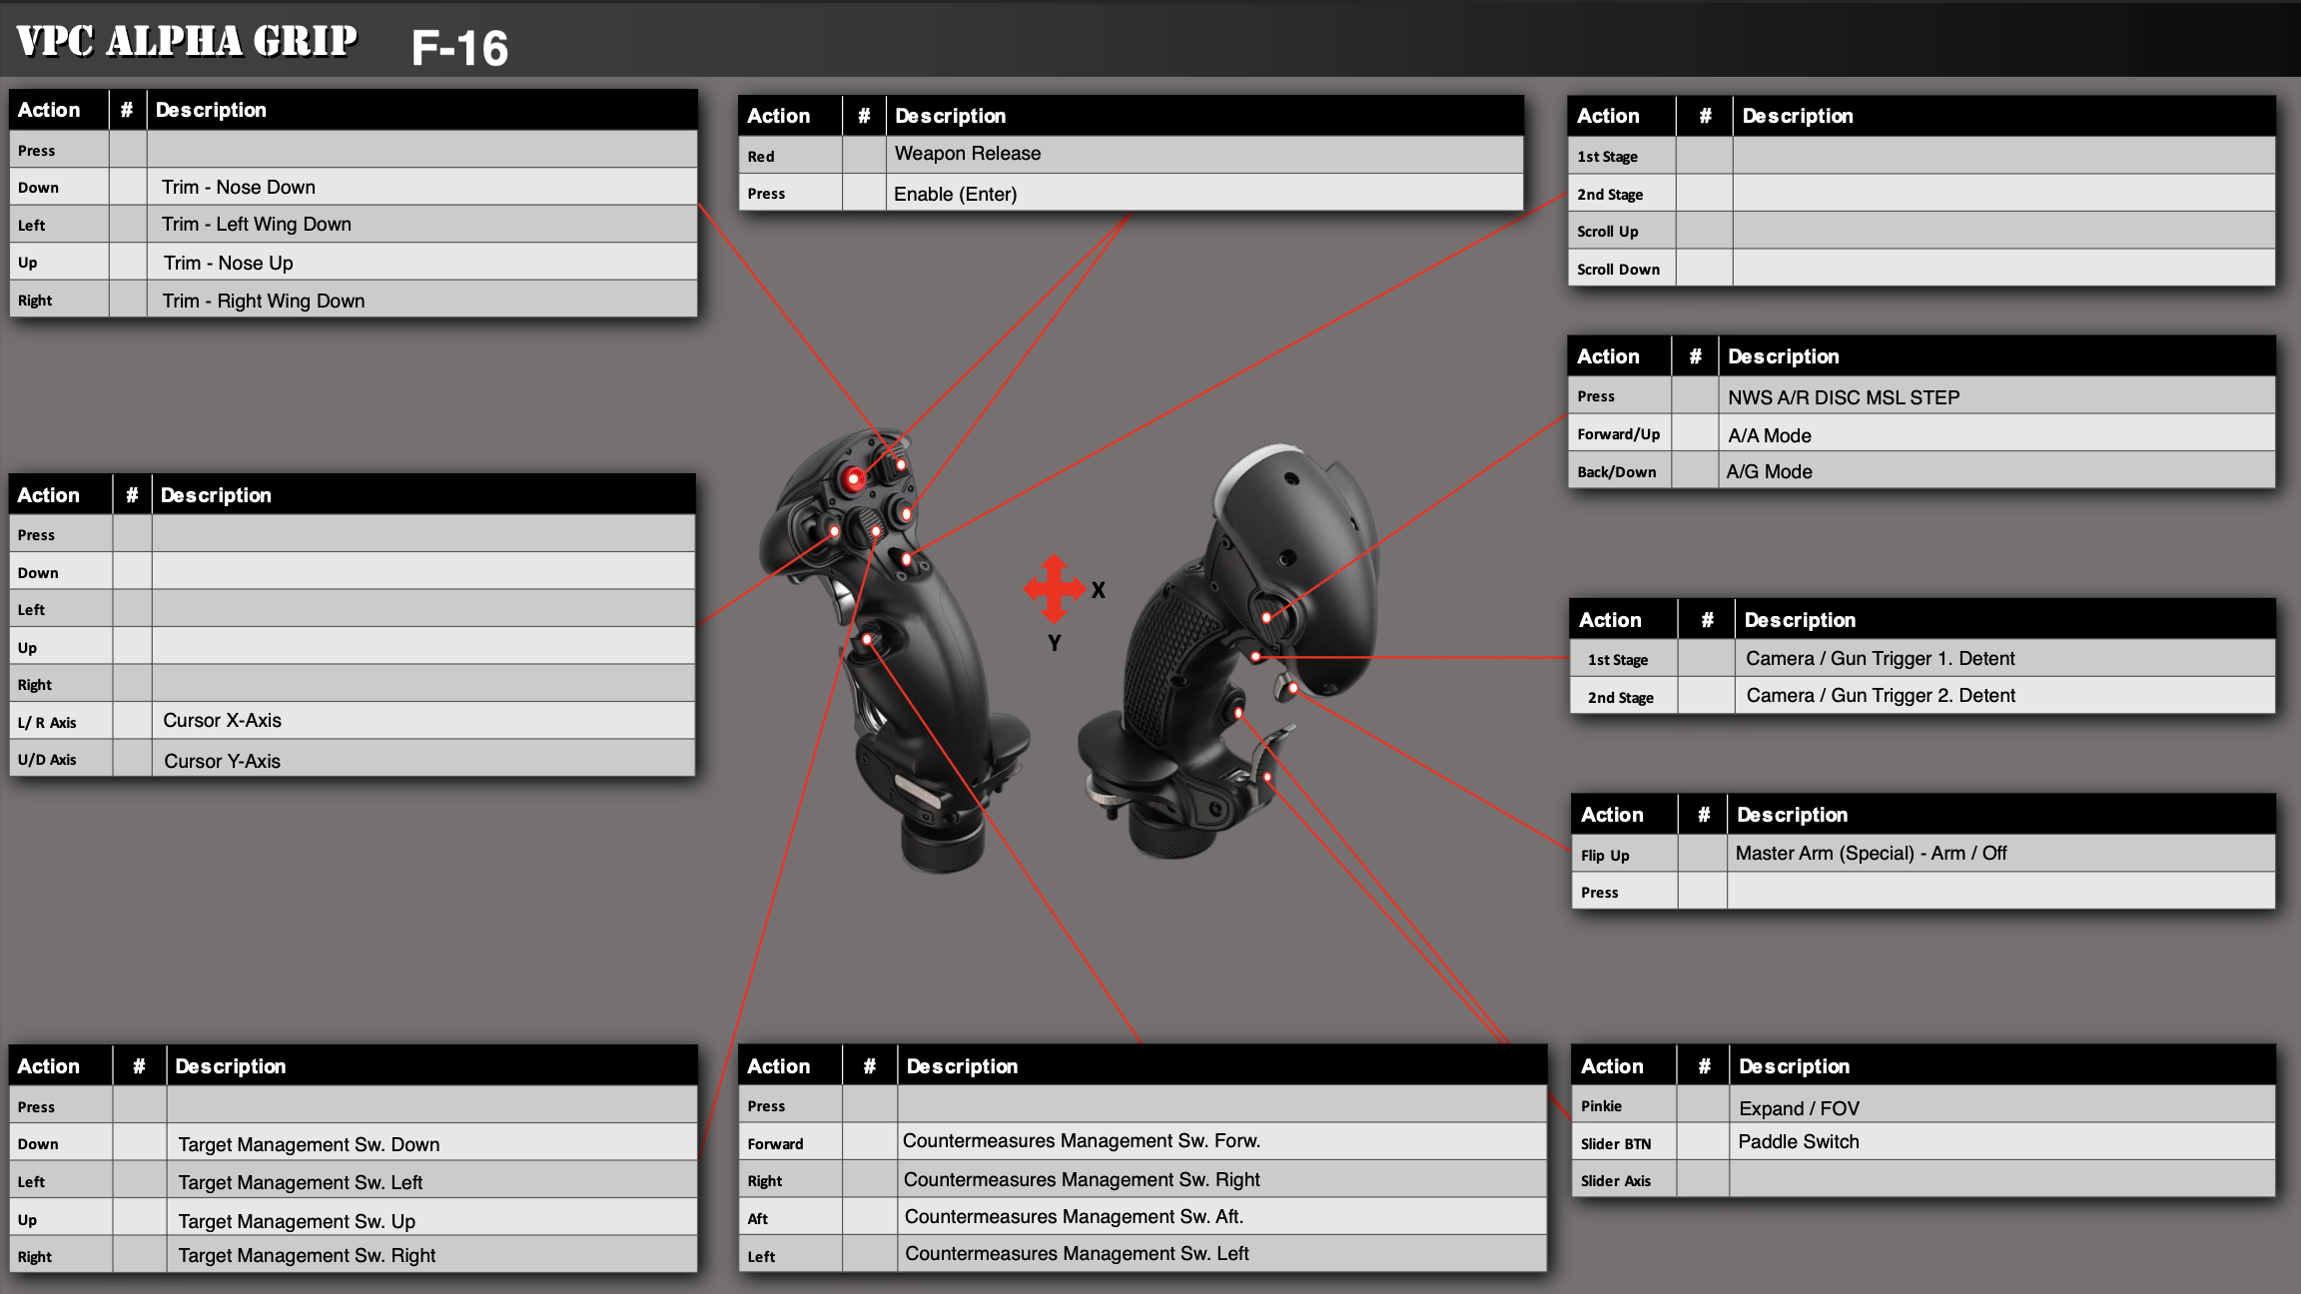Click the VPC ALPHA GRIP title logo
This screenshot has width=2301, height=1294.
187,42
